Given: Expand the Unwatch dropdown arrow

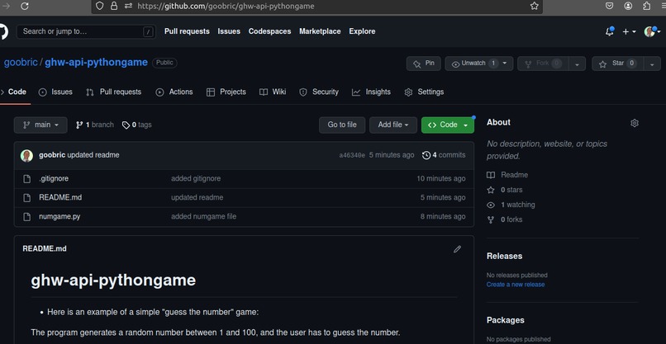Looking at the screenshot, I should [x=506, y=64].
